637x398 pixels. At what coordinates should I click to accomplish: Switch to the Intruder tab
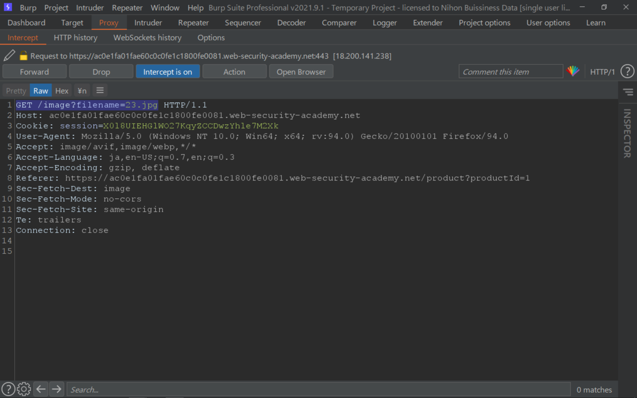point(148,23)
